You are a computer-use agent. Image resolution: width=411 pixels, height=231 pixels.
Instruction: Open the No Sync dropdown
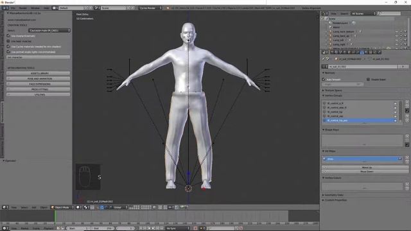point(177,228)
